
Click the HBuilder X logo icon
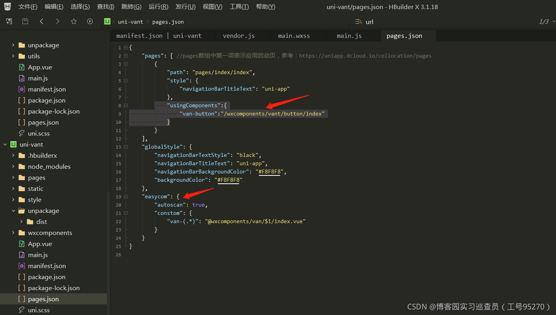pyautogui.click(x=7, y=7)
